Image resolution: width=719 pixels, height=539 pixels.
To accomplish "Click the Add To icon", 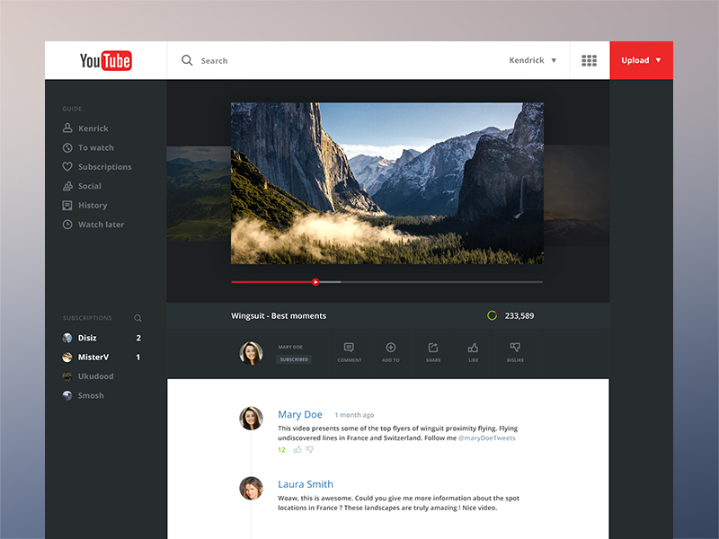I will [x=391, y=348].
